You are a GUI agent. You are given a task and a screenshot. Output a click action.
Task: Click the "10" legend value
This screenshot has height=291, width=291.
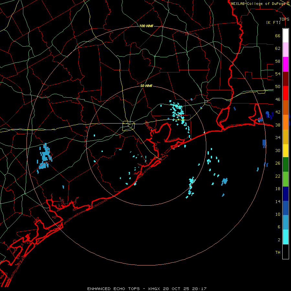point(278,214)
